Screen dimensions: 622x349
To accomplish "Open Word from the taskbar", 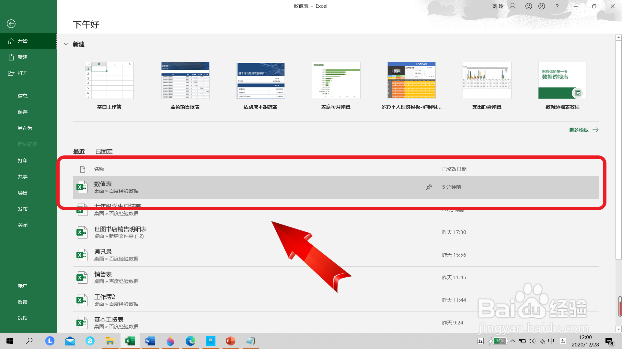I will 150,341.
